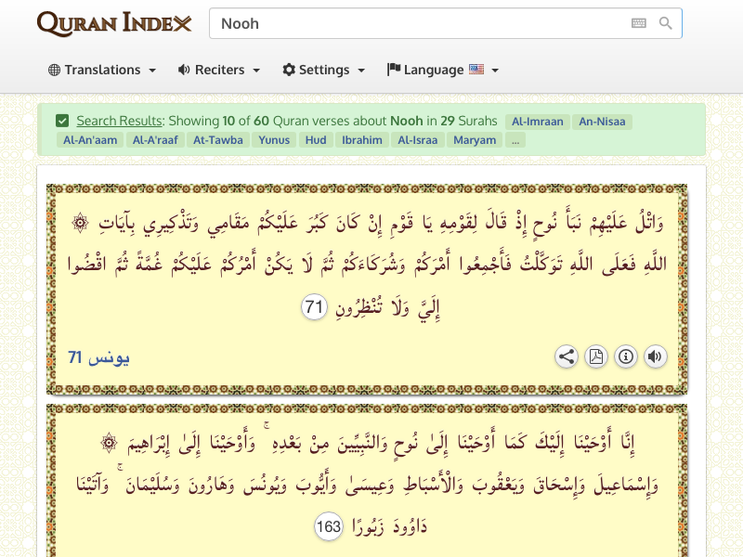Share verse Yunus 71
The height and width of the screenshot is (557, 743).
[567, 356]
